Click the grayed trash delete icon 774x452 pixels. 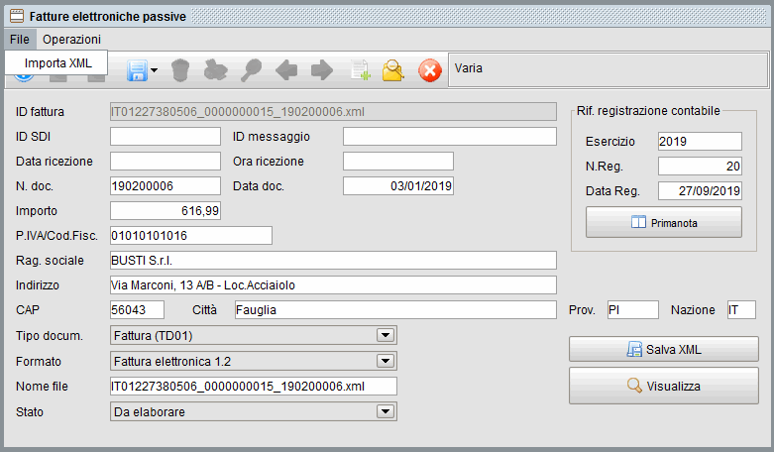click(179, 70)
